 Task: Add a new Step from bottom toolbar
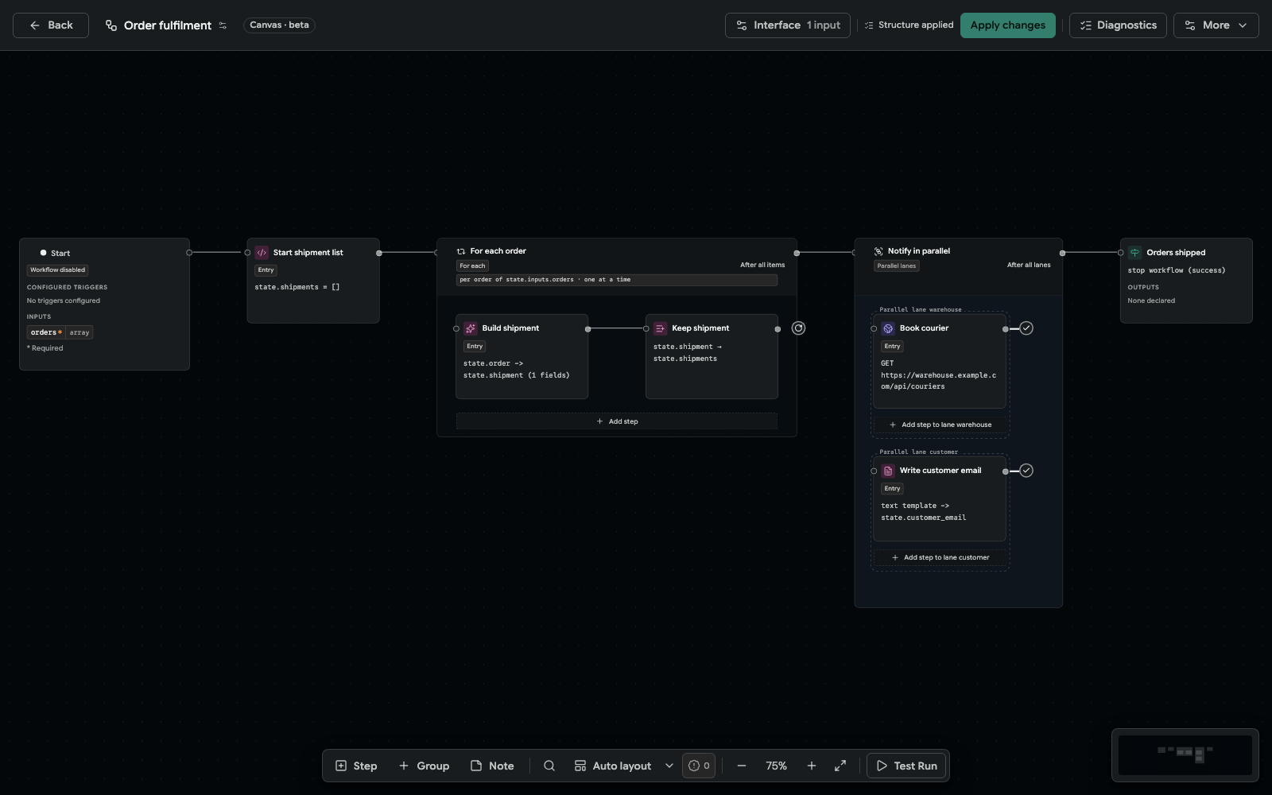tap(356, 766)
